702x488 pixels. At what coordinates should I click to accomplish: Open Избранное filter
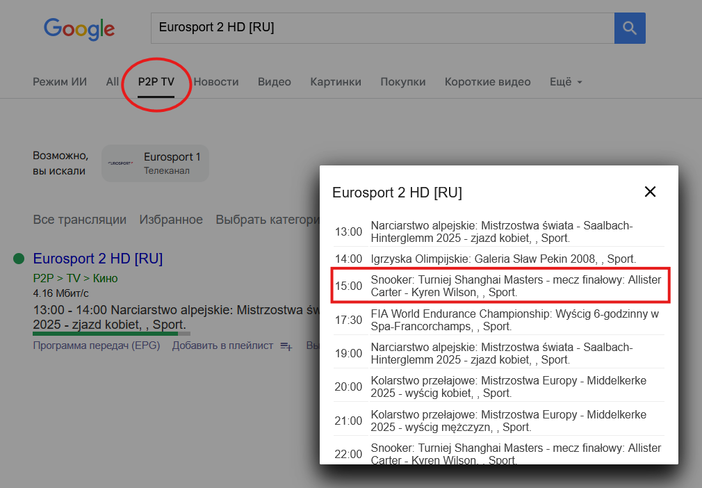[170, 220]
